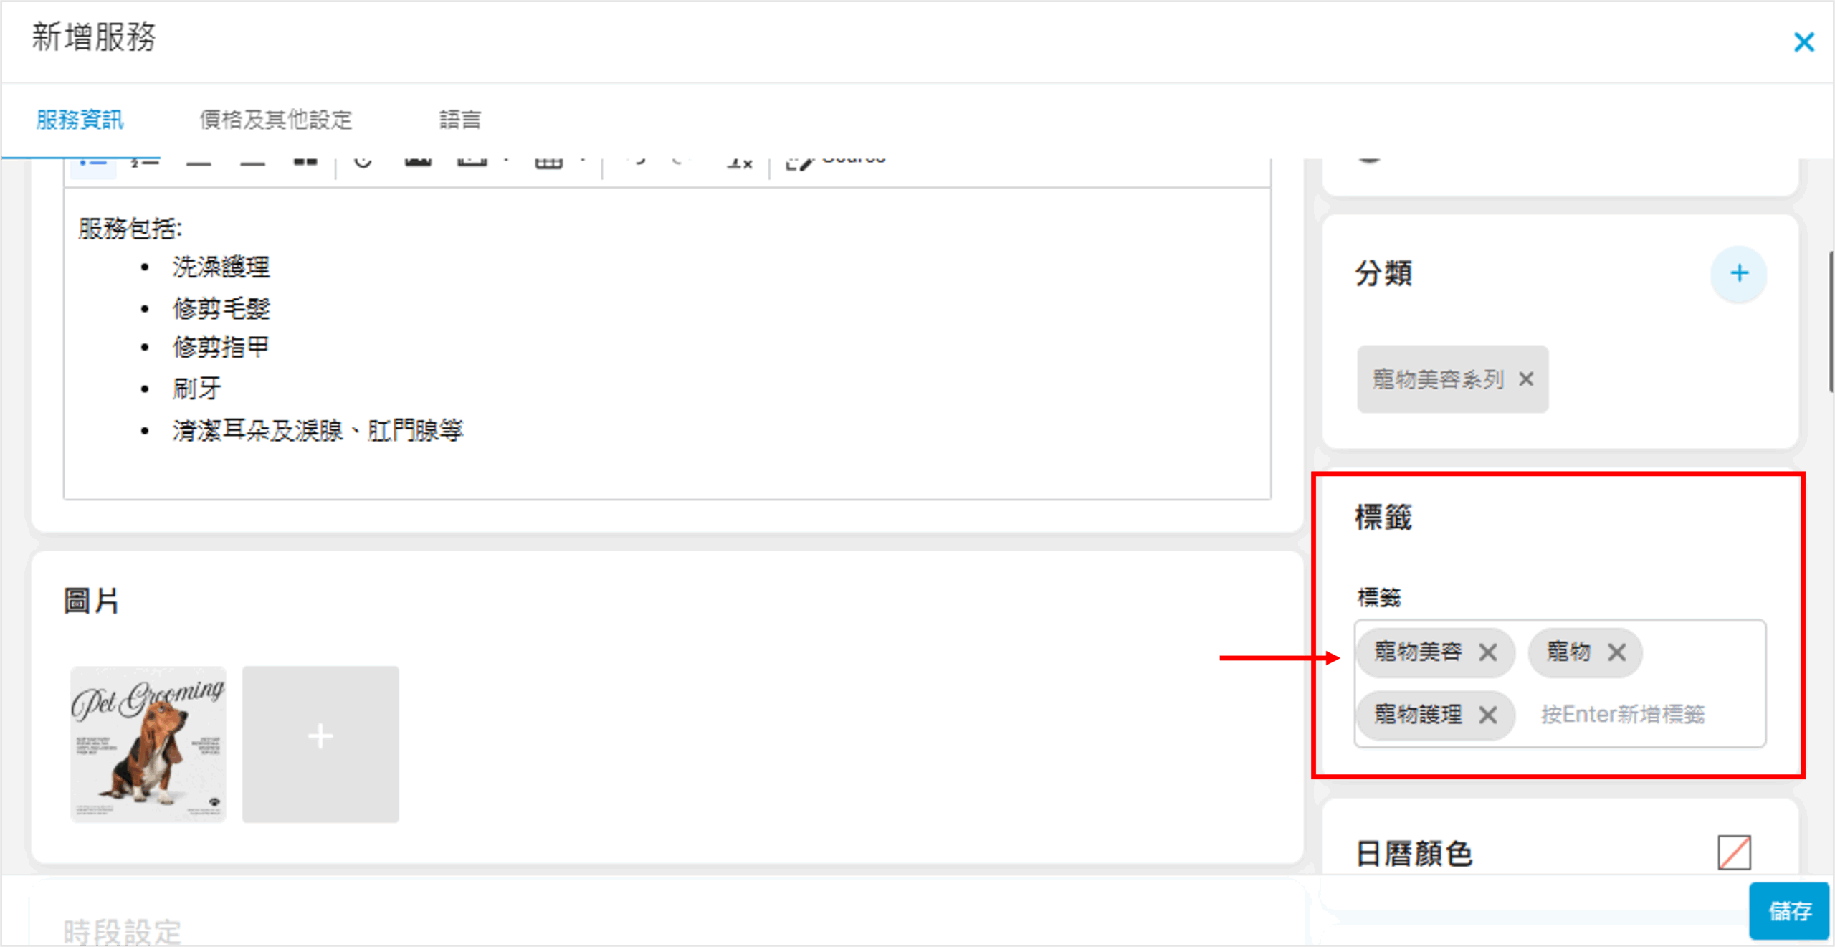This screenshot has width=1835, height=947.
Task: Click the plus tile to add image
Action: [x=320, y=743]
